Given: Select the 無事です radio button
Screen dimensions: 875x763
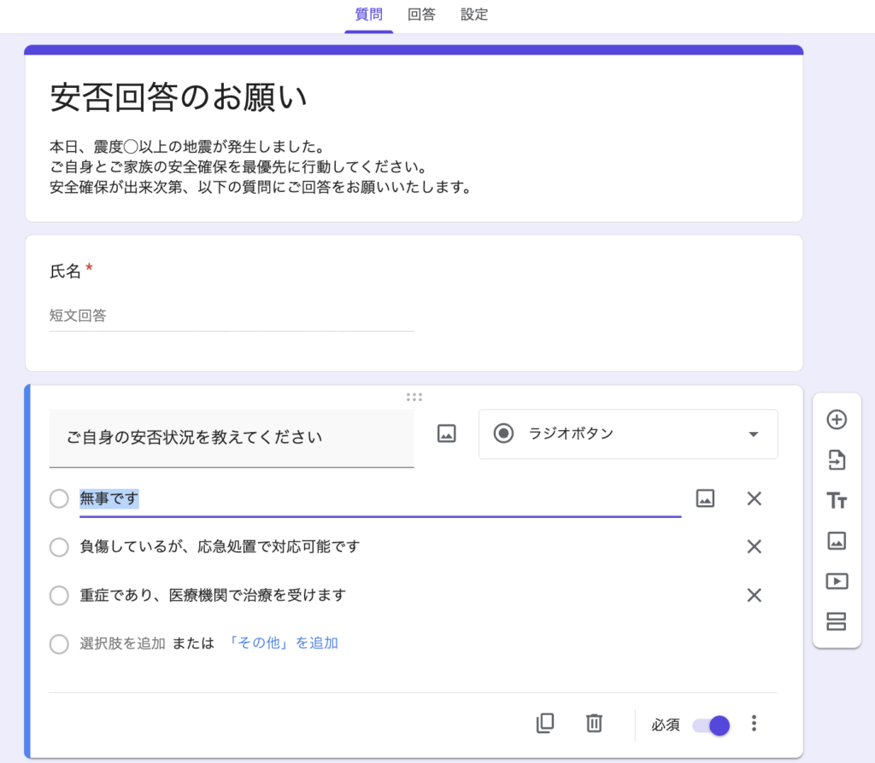Looking at the screenshot, I should (x=59, y=498).
